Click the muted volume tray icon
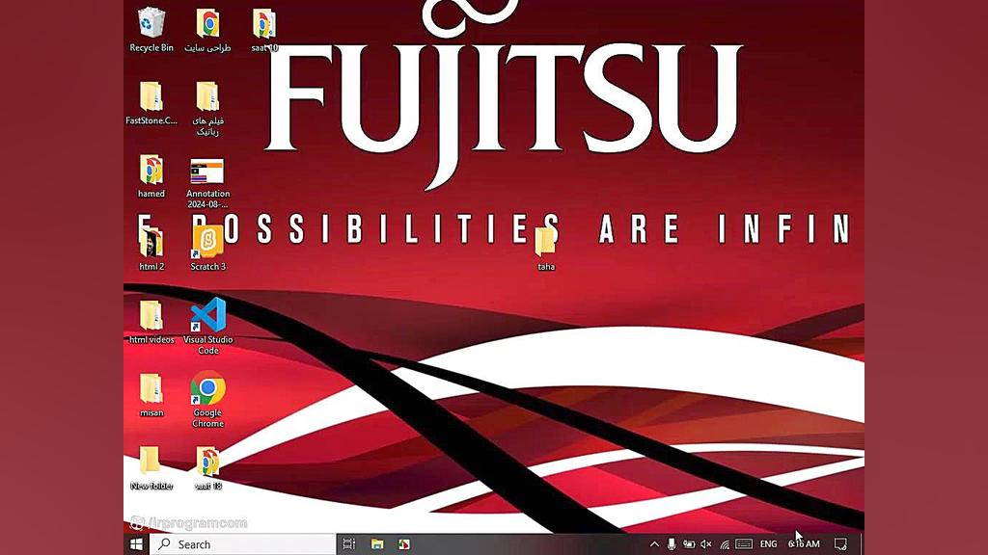The height and width of the screenshot is (555, 988). point(706,544)
